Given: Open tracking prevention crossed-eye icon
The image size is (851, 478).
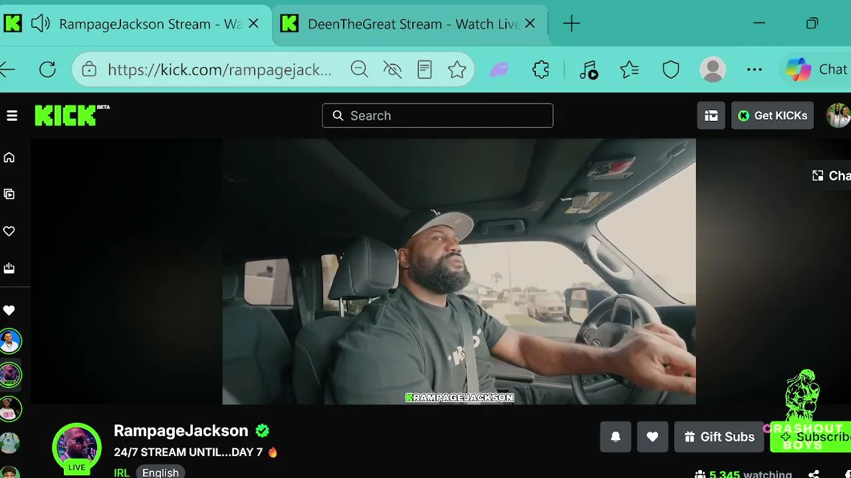Looking at the screenshot, I should tap(392, 69).
